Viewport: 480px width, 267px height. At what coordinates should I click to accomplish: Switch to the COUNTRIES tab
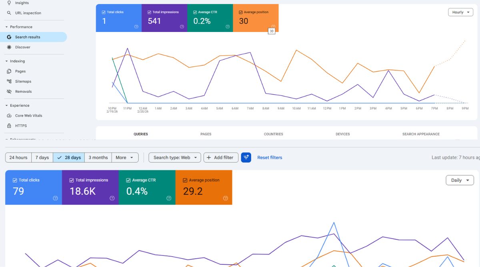point(274,134)
